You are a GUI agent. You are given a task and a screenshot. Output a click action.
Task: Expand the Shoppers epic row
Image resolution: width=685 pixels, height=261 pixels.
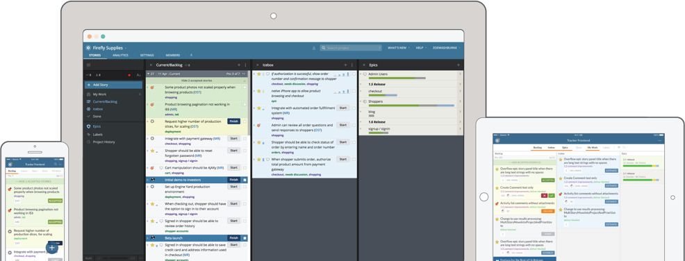point(361,101)
